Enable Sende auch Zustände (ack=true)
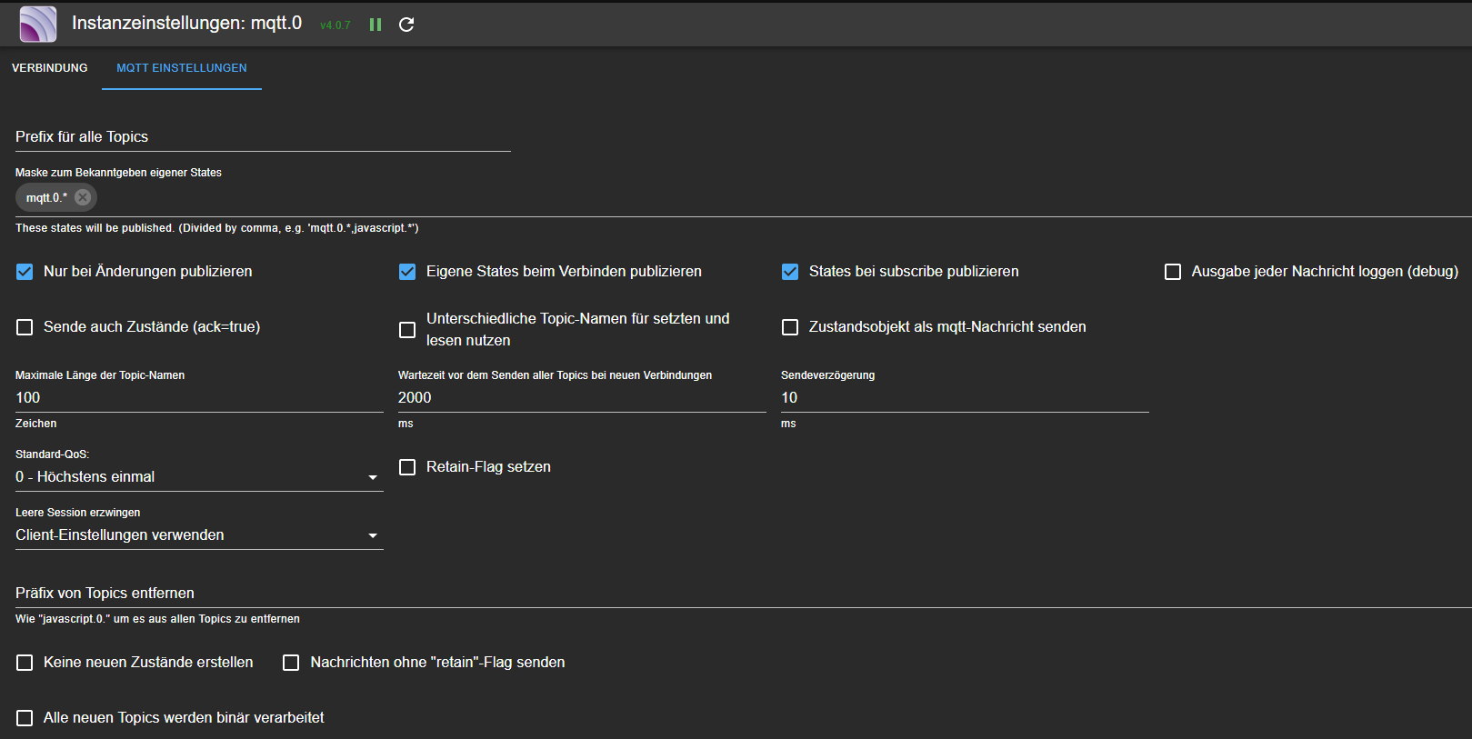Screen dimensions: 1472x739 (25, 327)
